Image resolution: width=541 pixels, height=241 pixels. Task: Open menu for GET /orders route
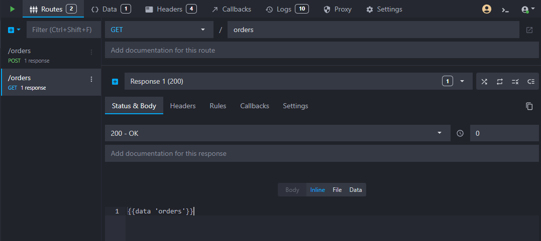91,79
